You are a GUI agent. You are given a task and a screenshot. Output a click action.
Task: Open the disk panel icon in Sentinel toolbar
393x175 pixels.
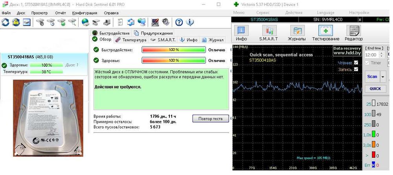[x=27, y=22]
